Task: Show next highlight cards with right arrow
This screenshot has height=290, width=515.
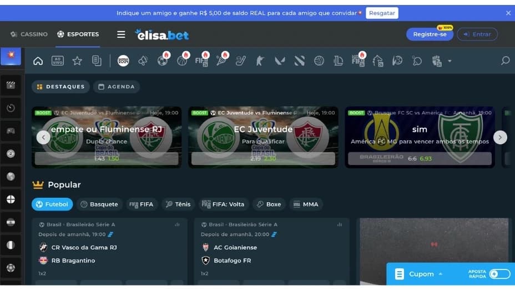Action: (500, 137)
